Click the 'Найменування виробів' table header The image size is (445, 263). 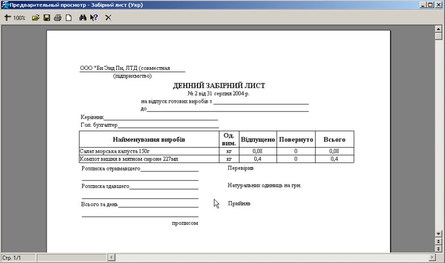tap(149, 139)
